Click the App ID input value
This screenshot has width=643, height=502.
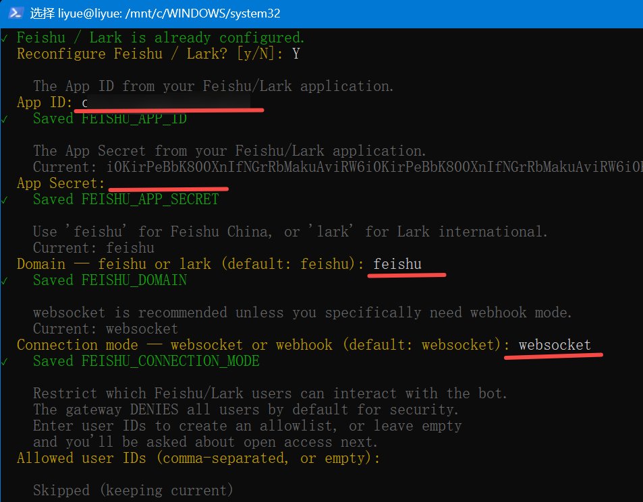coord(166,102)
